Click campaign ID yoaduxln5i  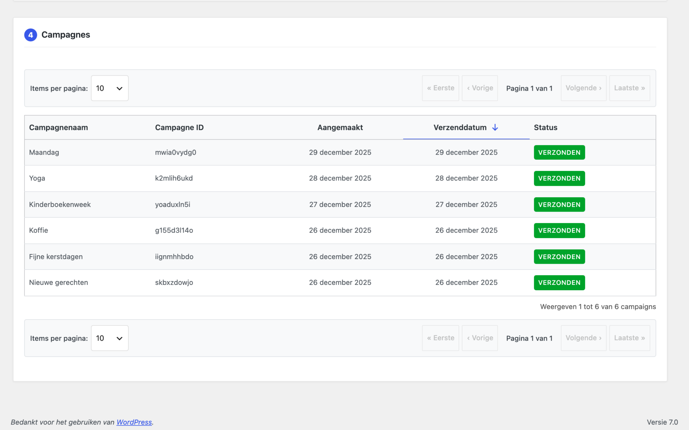click(x=173, y=204)
